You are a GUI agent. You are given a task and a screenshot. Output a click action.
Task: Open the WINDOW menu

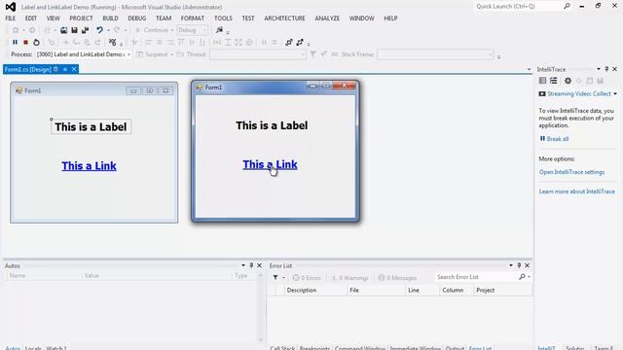361,18
